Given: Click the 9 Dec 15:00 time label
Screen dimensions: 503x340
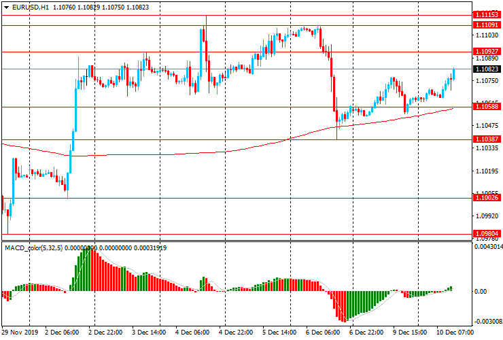Looking at the screenshot, I should pos(410,333).
